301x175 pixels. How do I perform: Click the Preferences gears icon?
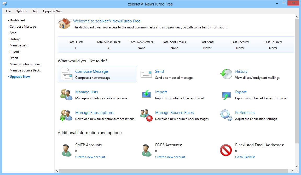click(x=226, y=115)
